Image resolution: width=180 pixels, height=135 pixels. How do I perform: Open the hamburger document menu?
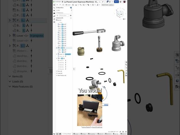pos(62,2)
